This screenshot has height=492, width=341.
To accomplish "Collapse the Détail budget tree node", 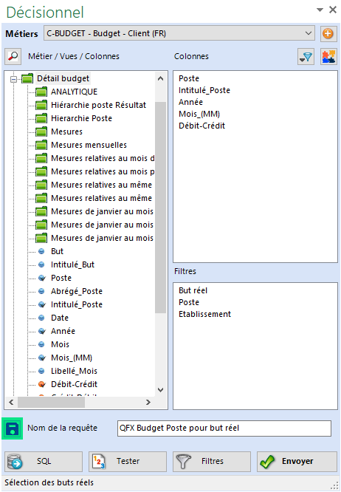I will click(x=13, y=79).
